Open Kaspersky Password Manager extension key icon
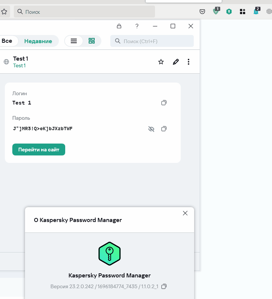This screenshot has height=299, width=272. [x=229, y=12]
